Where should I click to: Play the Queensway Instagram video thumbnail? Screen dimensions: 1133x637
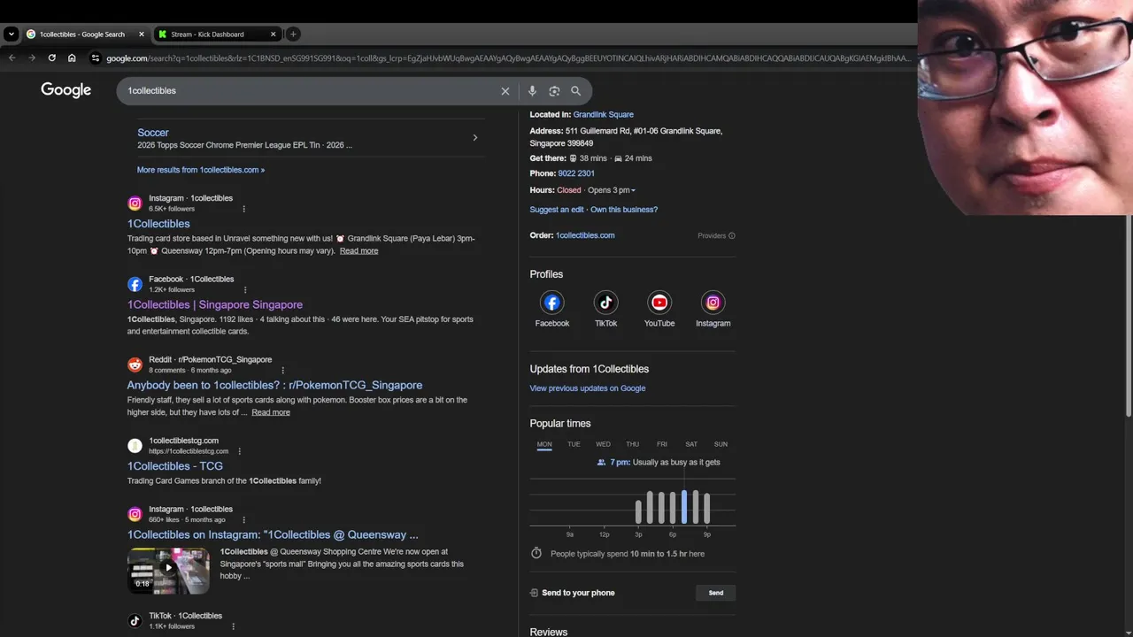tap(168, 571)
